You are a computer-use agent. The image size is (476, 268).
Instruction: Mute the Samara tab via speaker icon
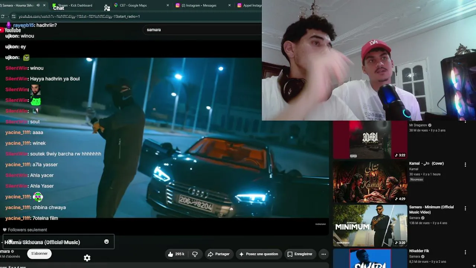[38, 6]
